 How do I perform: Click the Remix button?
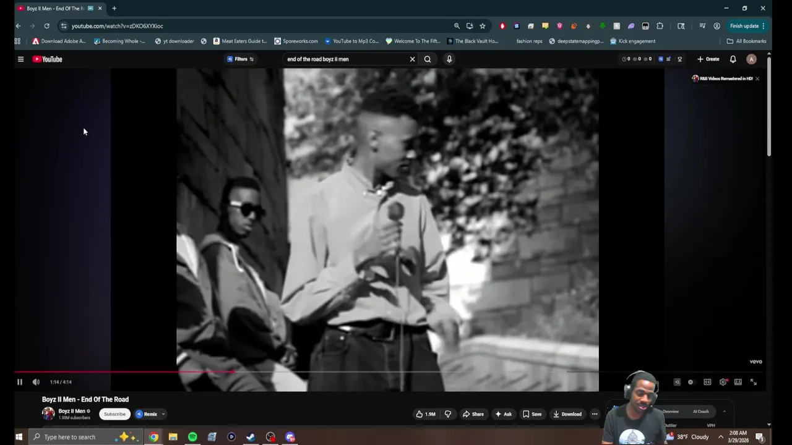[x=147, y=414]
